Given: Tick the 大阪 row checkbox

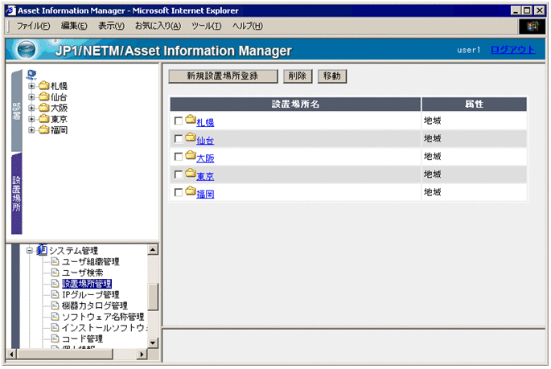Looking at the screenshot, I should click(179, 157).
